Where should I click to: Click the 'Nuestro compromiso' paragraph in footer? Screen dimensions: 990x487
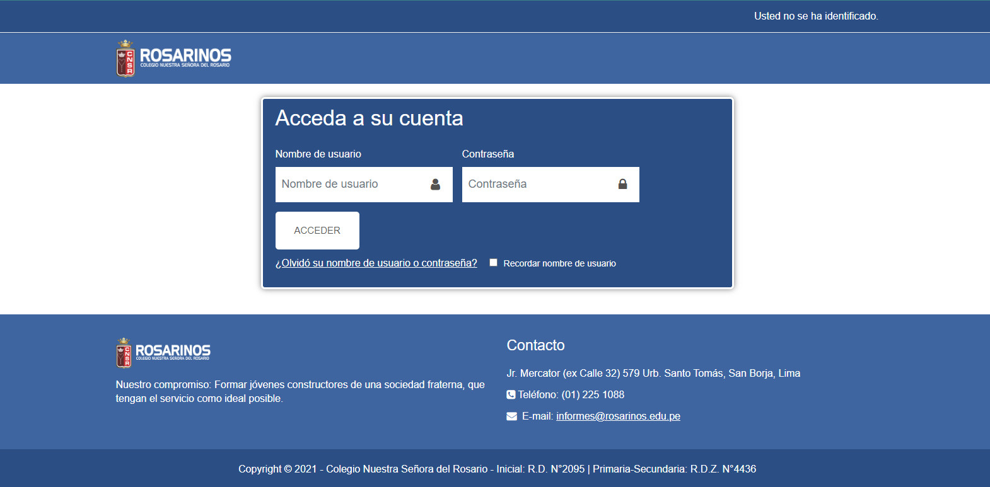pyautogui.click(x=300, y=391)
